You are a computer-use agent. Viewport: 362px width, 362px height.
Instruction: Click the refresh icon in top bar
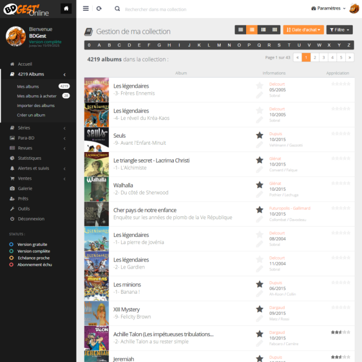point(99,9)
